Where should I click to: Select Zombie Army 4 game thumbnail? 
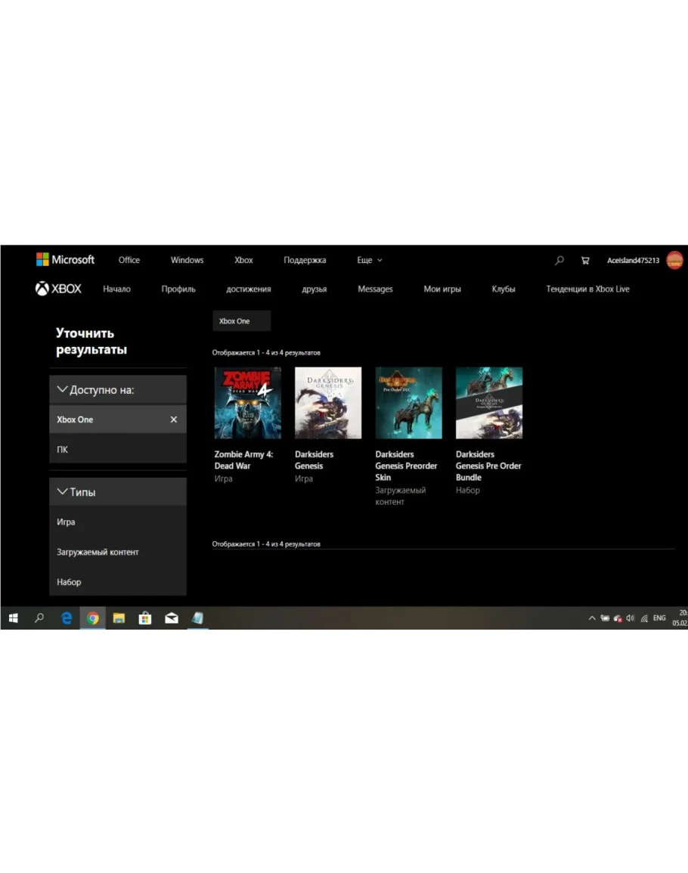[x=247, y=403]
